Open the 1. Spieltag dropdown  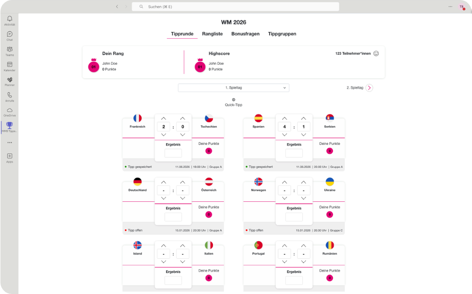click(x=233, y=88)
